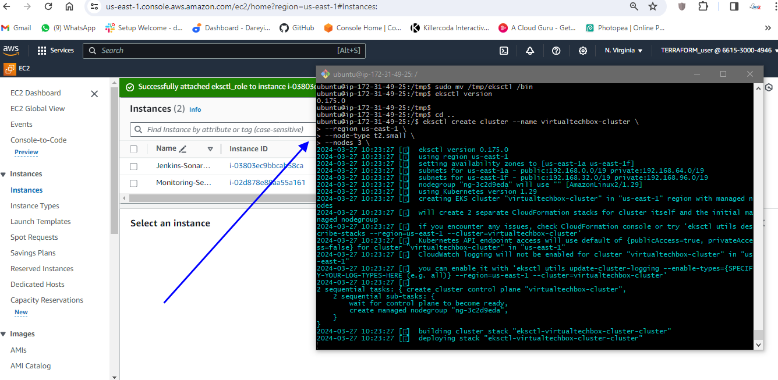The image size is (778, 380).
Task: Click the Console-to-Code Preview link
Action: [26, 152]
